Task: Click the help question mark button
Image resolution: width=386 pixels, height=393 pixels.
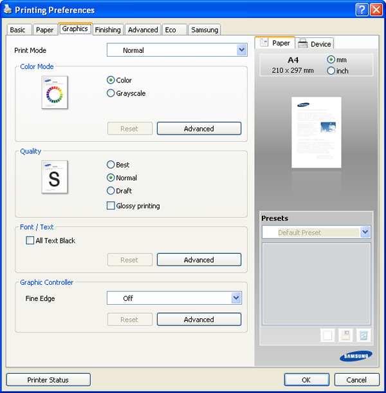Action: [x=362, y=10]
